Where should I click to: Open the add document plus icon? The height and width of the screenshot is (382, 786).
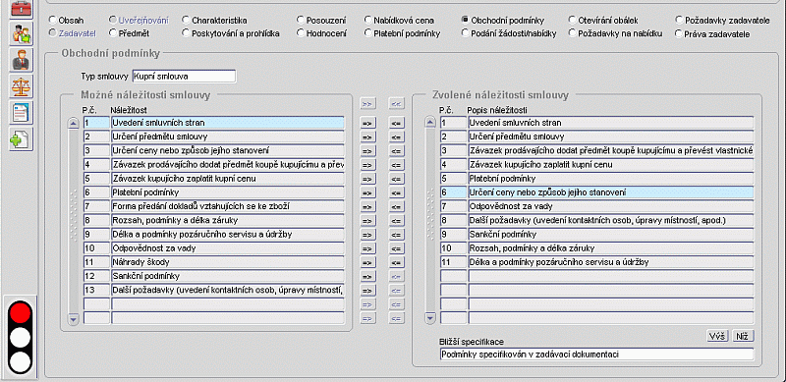(x=21, y=139)
